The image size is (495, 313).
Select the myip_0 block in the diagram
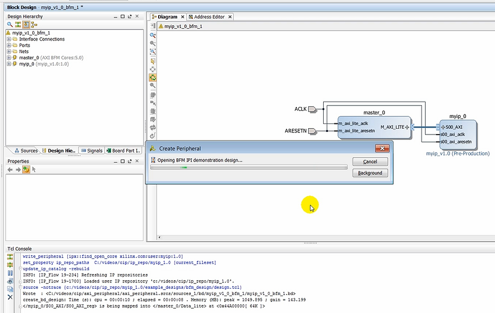pyautogui.click(x=458, y=135)
